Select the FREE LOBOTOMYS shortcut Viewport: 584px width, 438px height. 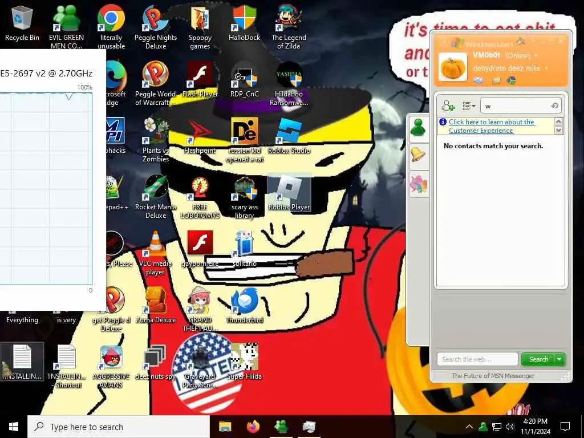(200, 197)
